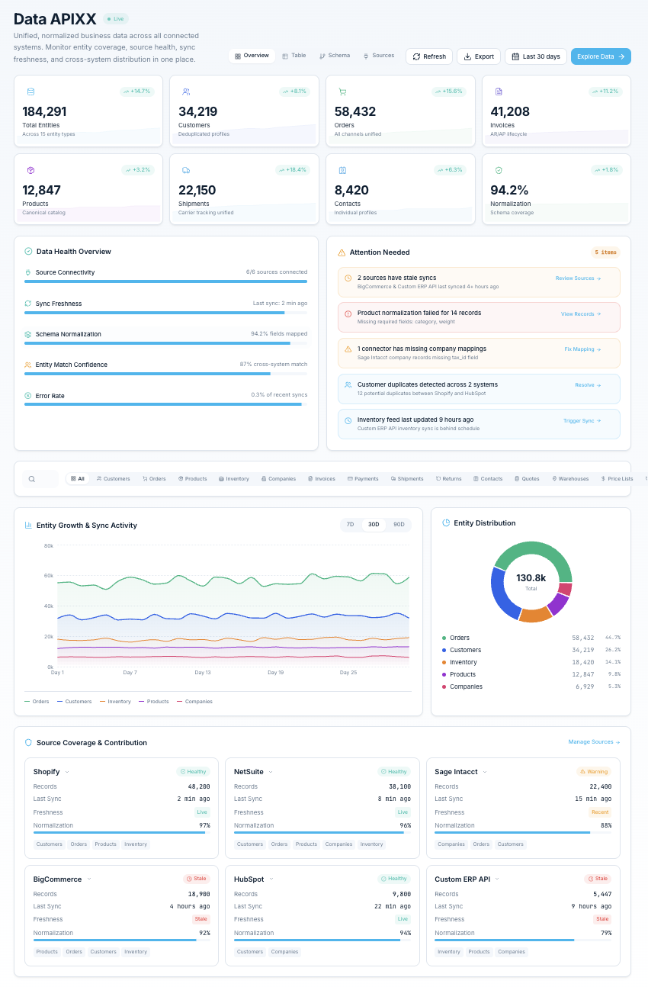The height and width of the screenshot is (987, 648).
Task: Click the Export download icon
Action: (x=468, y=56)
